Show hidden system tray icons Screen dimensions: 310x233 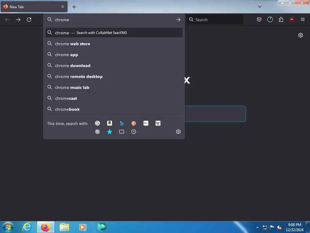(x=257, y=227)
